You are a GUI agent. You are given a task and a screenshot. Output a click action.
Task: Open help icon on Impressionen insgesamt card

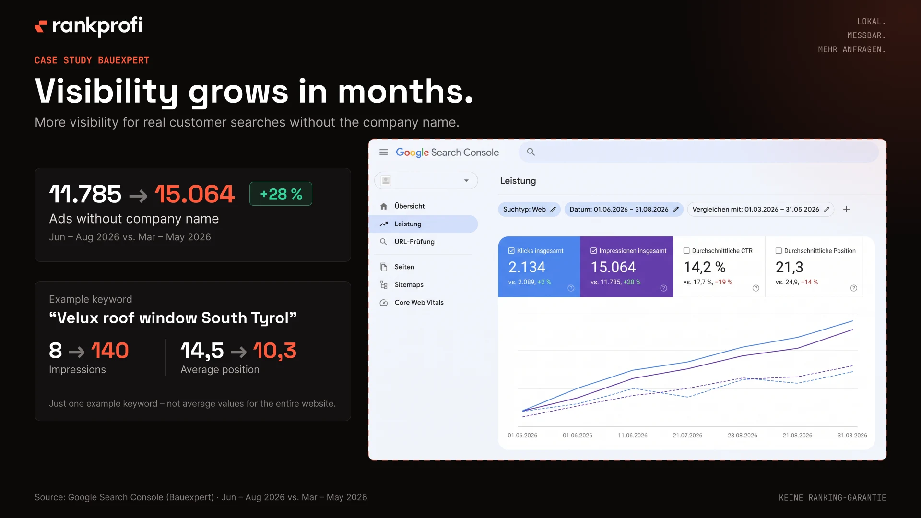coord(663,288)
